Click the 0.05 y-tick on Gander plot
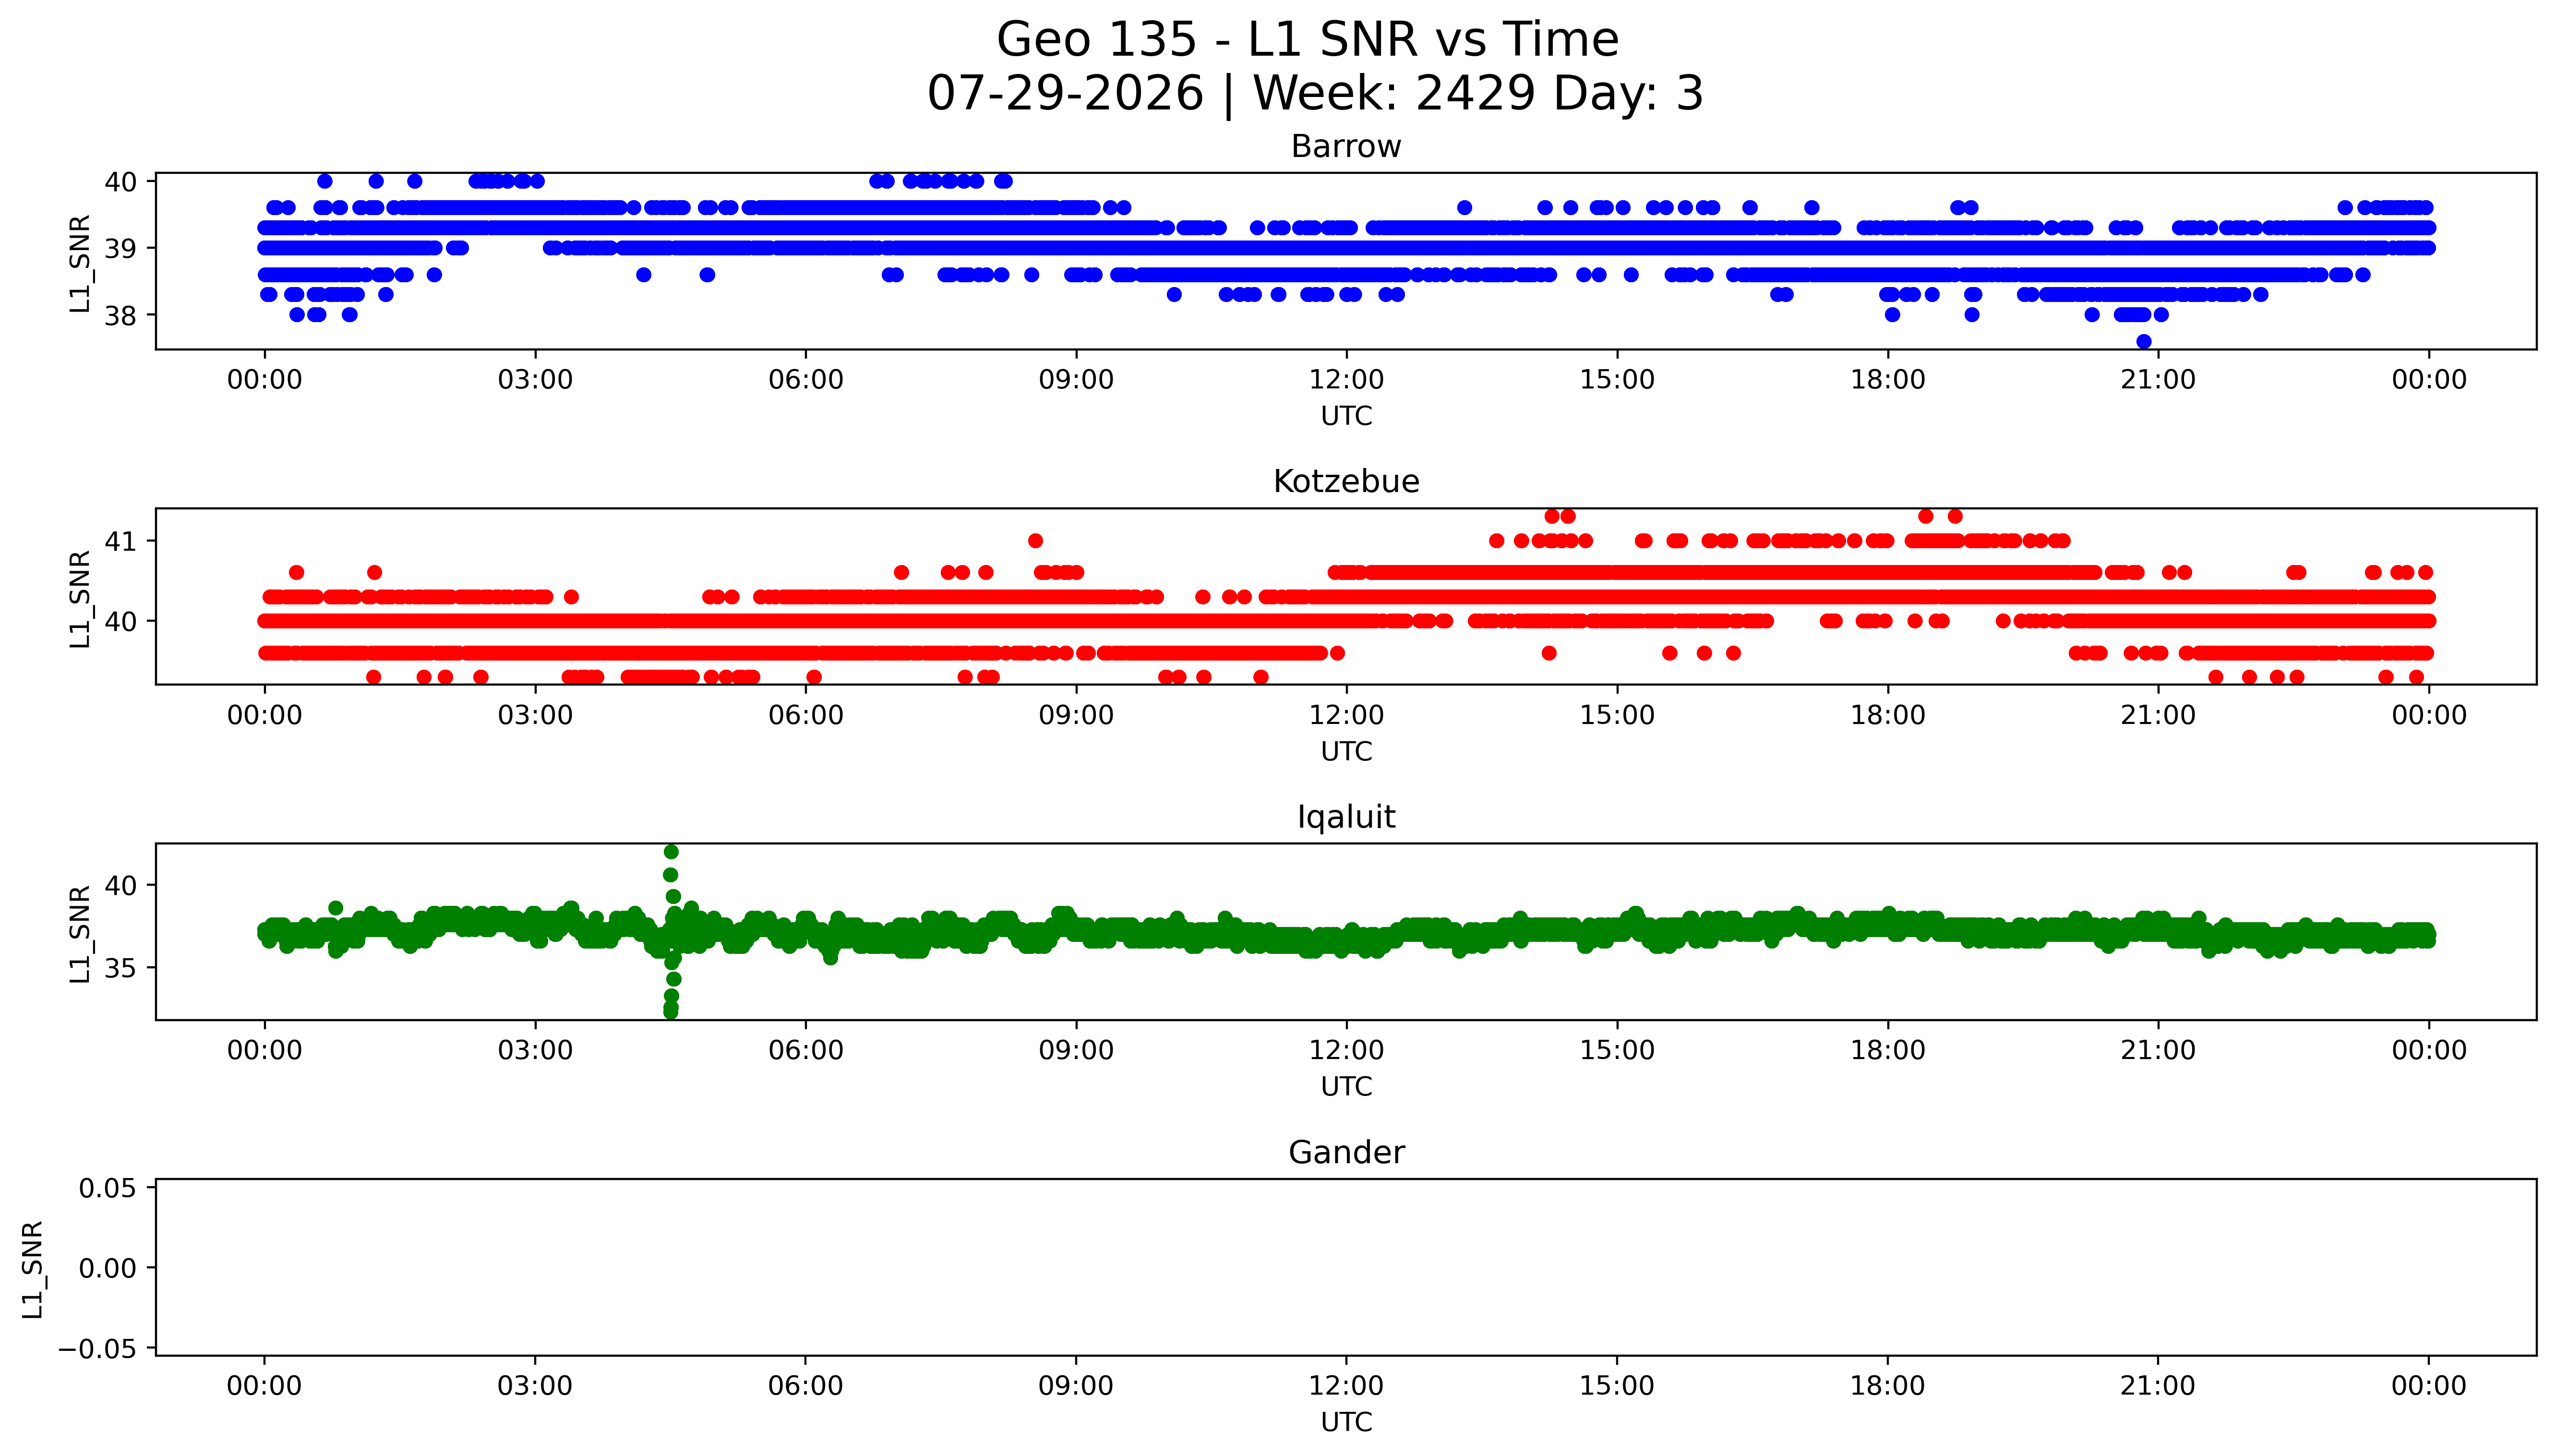 (108, 1189)
